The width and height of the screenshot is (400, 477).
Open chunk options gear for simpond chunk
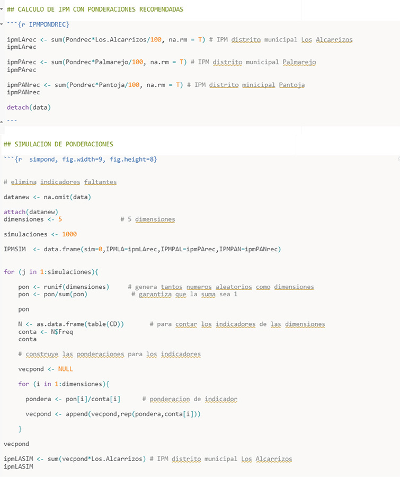(397, 159)
